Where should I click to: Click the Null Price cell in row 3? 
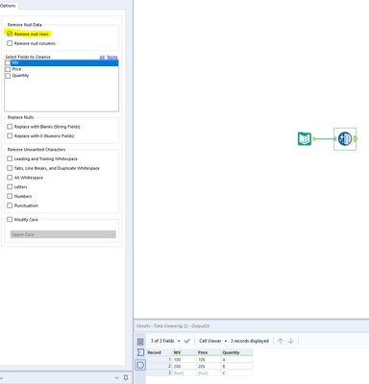209,373
